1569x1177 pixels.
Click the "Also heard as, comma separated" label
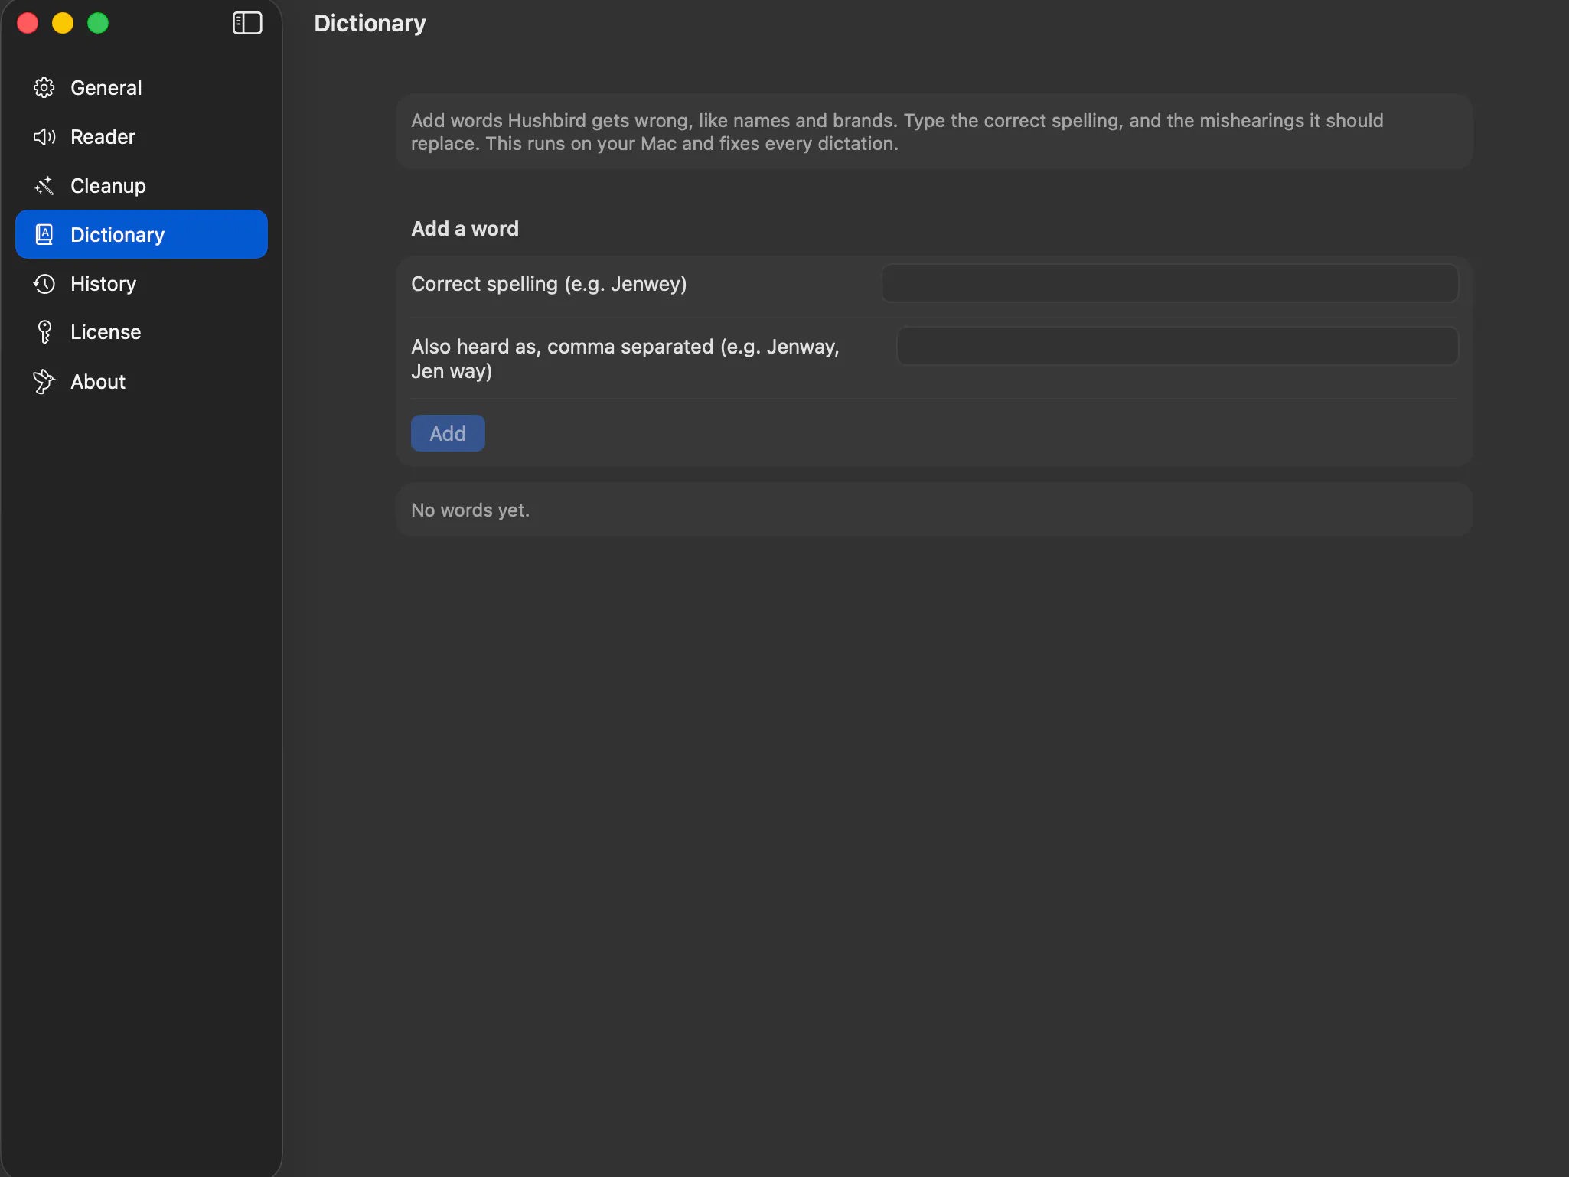625,359
